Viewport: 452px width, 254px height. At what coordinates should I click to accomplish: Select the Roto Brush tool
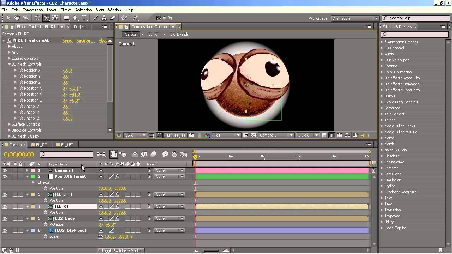124,18
